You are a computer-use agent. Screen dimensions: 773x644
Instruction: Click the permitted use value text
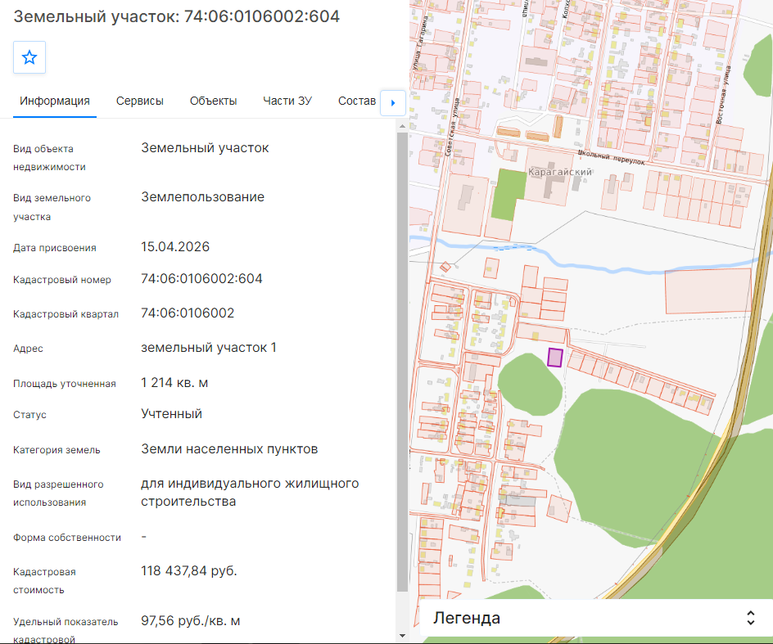pos(250,493)
